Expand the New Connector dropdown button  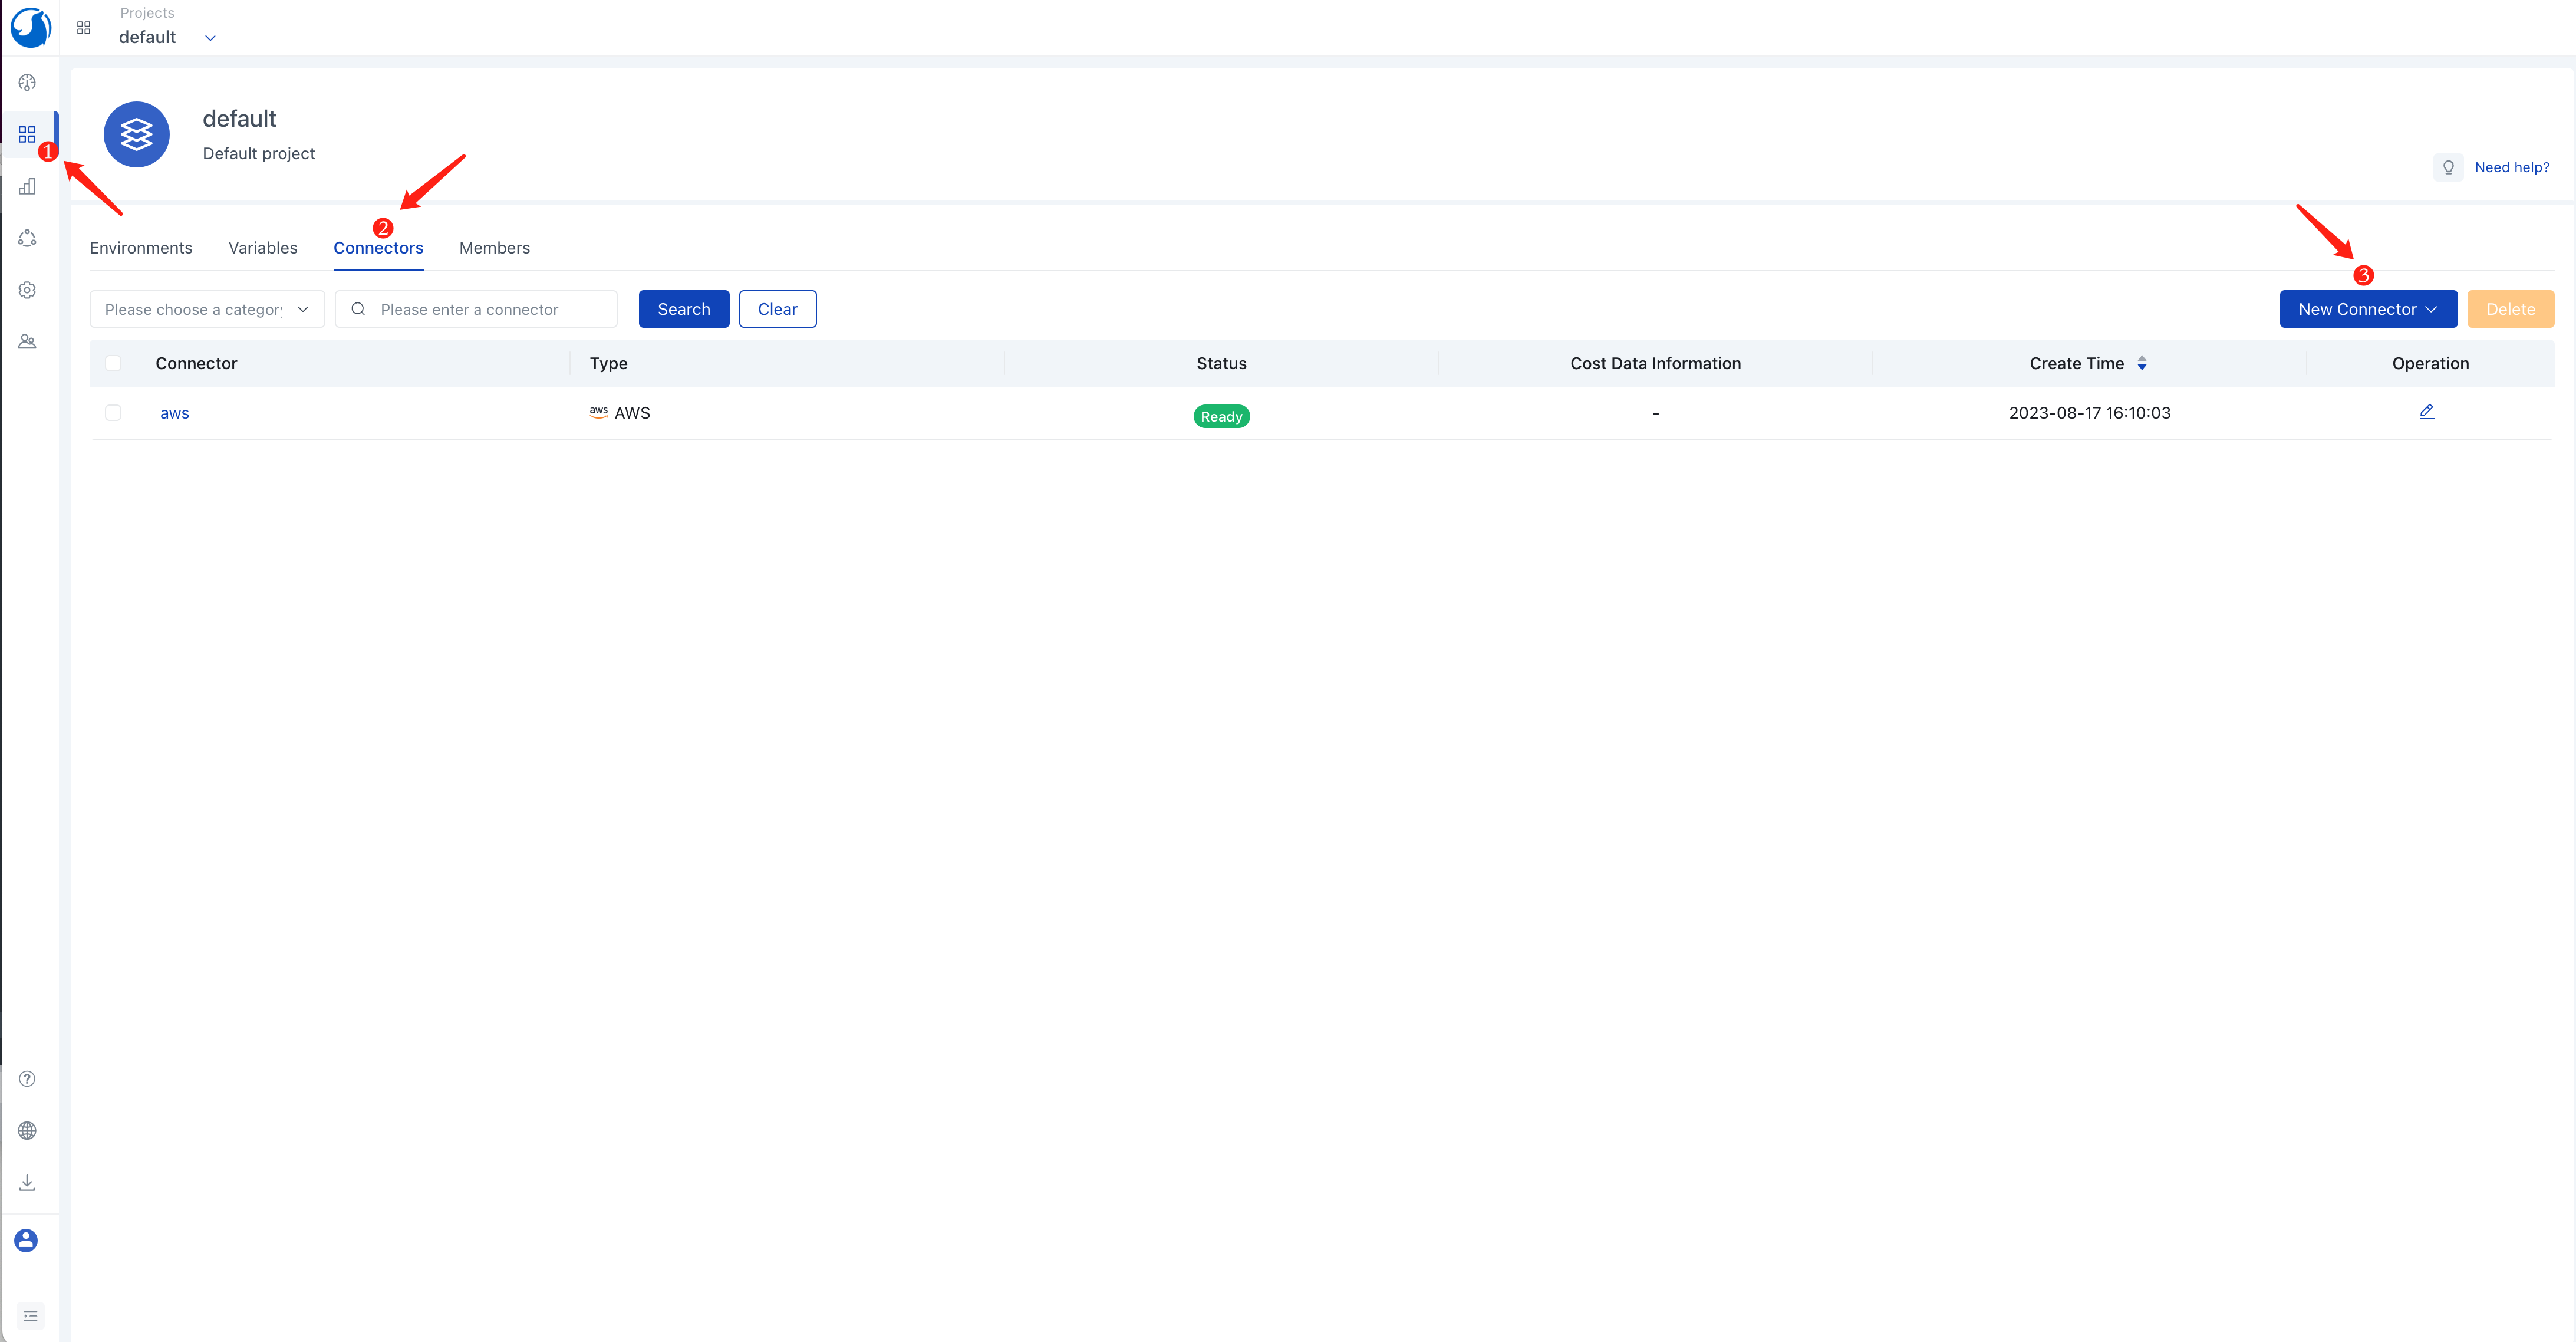coord(2367,309)
